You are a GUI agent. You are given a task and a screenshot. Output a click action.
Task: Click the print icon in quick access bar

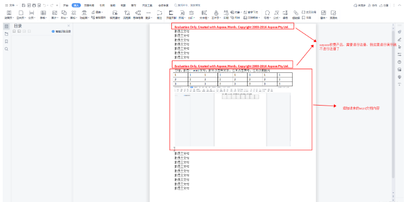coord(34,5)
